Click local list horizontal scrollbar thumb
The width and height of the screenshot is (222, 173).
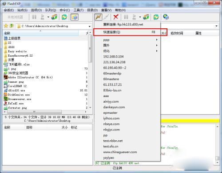35,111
